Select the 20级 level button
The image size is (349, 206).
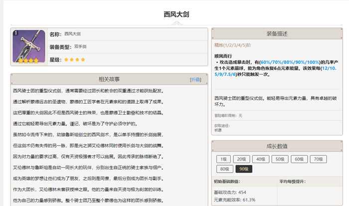coord(241,159)
